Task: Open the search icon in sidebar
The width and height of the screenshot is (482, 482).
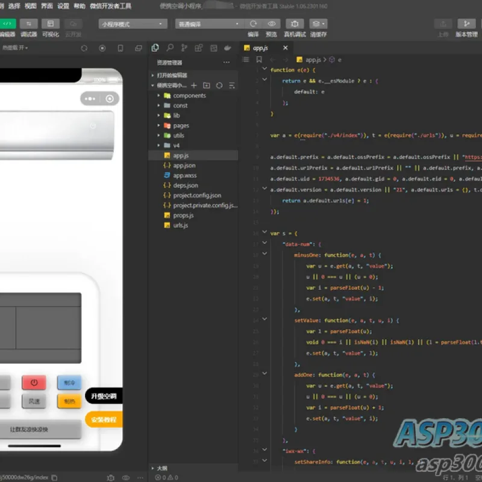Action: [170, 48]
